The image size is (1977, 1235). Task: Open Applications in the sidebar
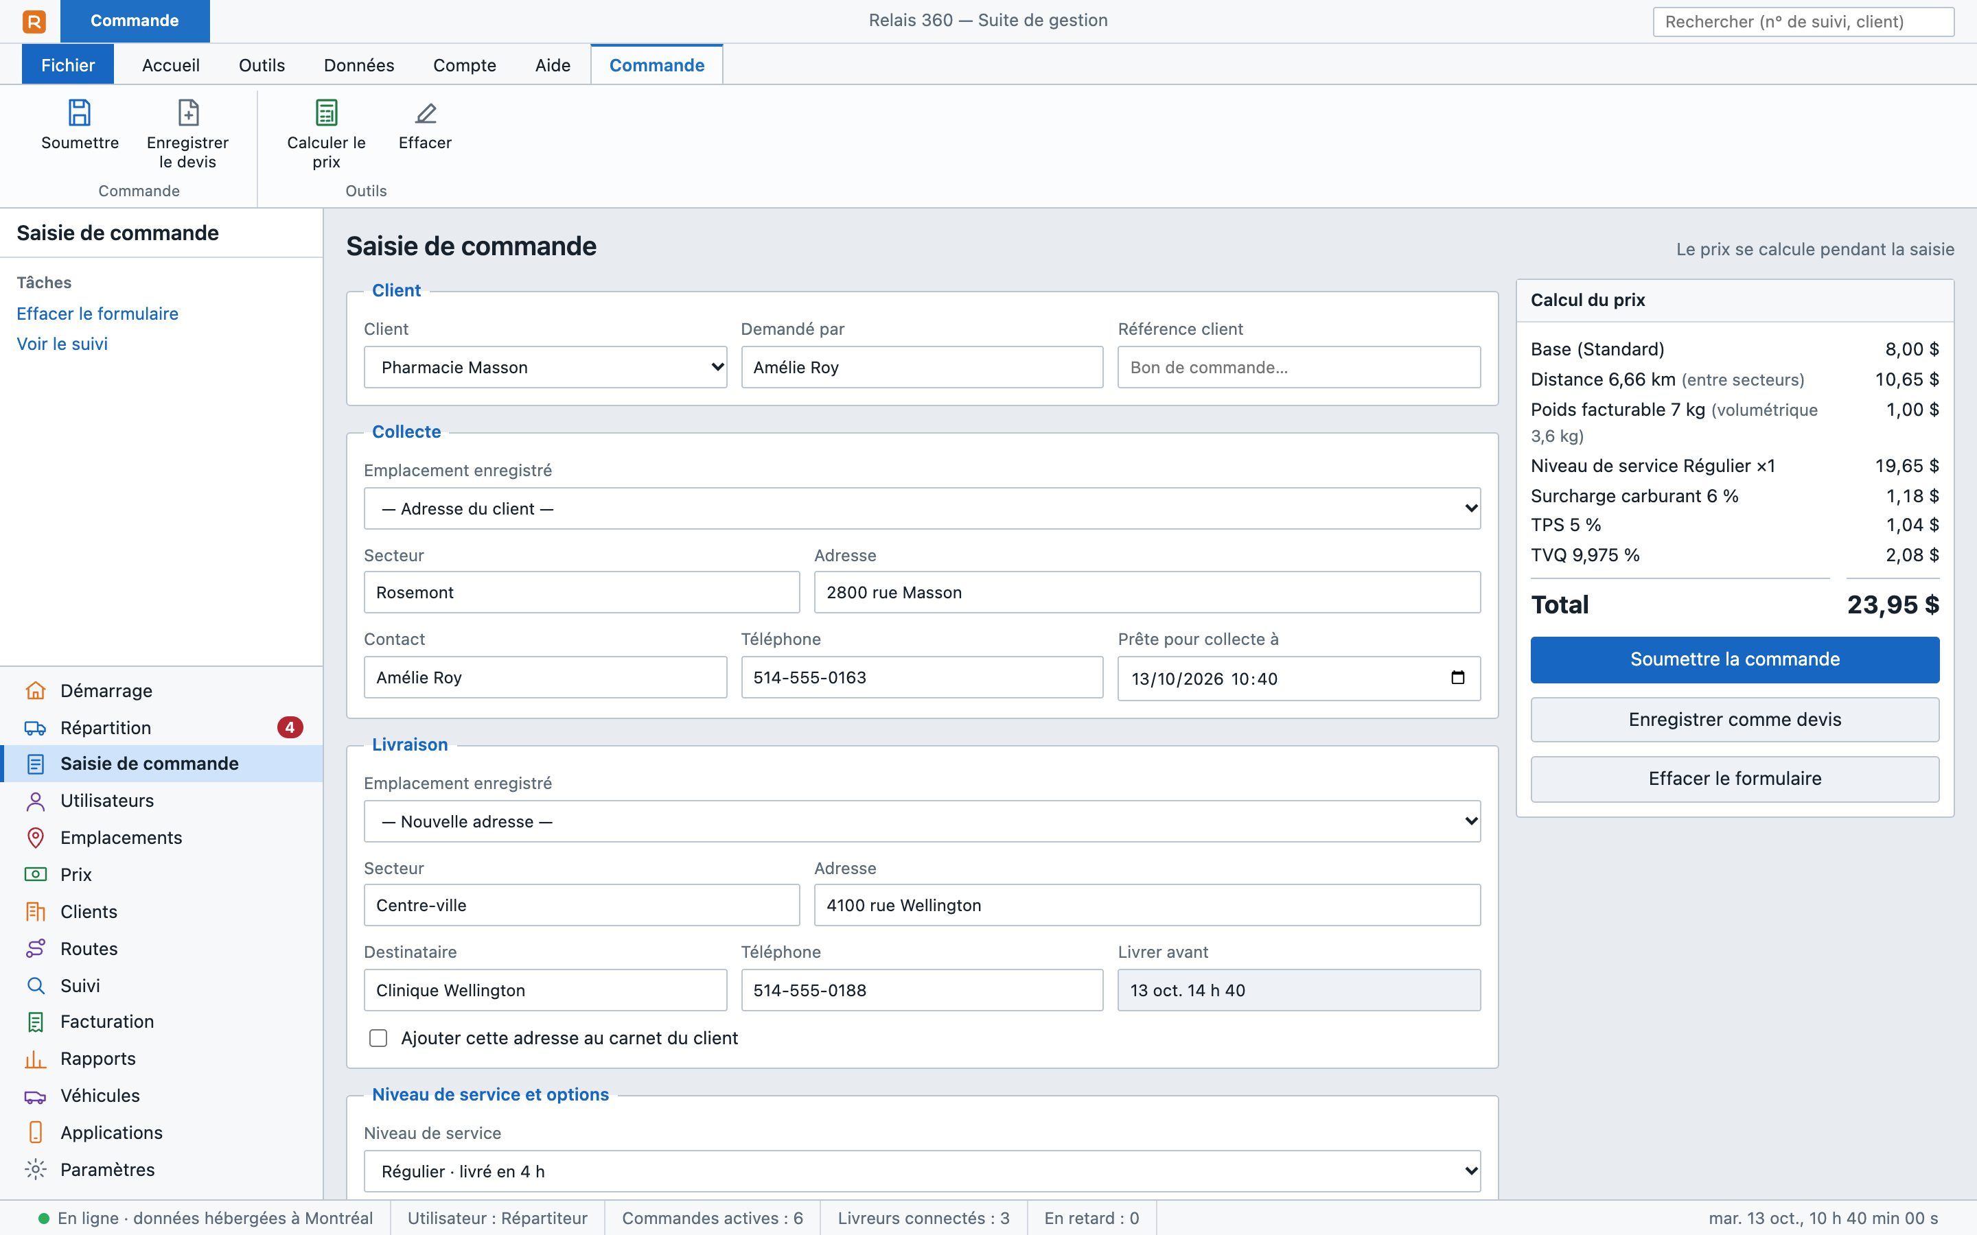(x=162, y=1132)
